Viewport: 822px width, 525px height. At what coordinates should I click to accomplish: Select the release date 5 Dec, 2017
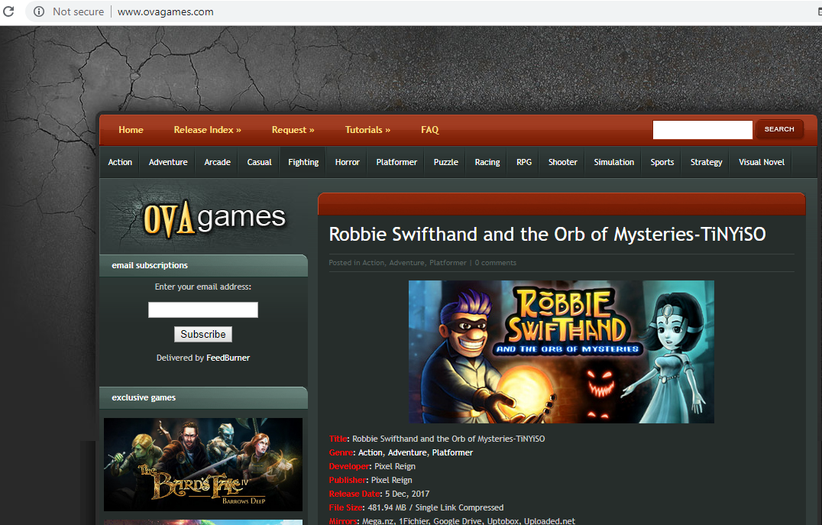[x=407, y=494]
